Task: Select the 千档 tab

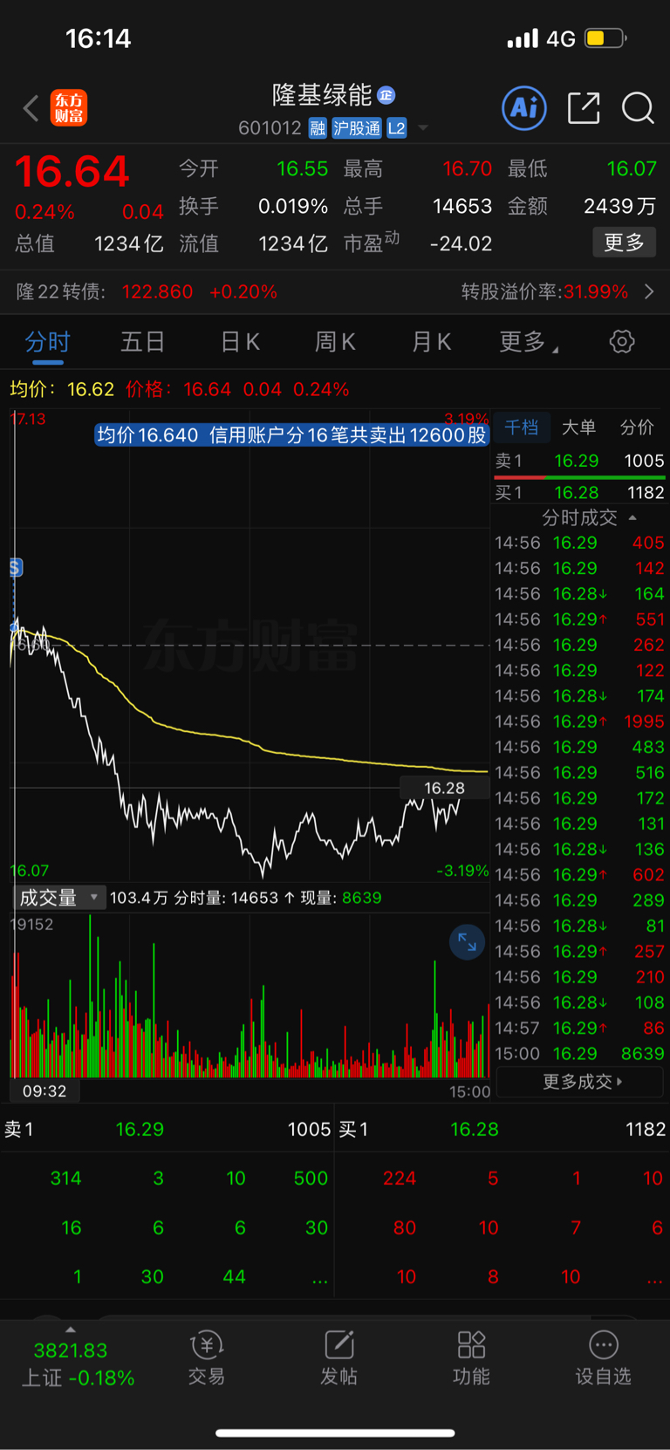Action: (x=522, y=427)
